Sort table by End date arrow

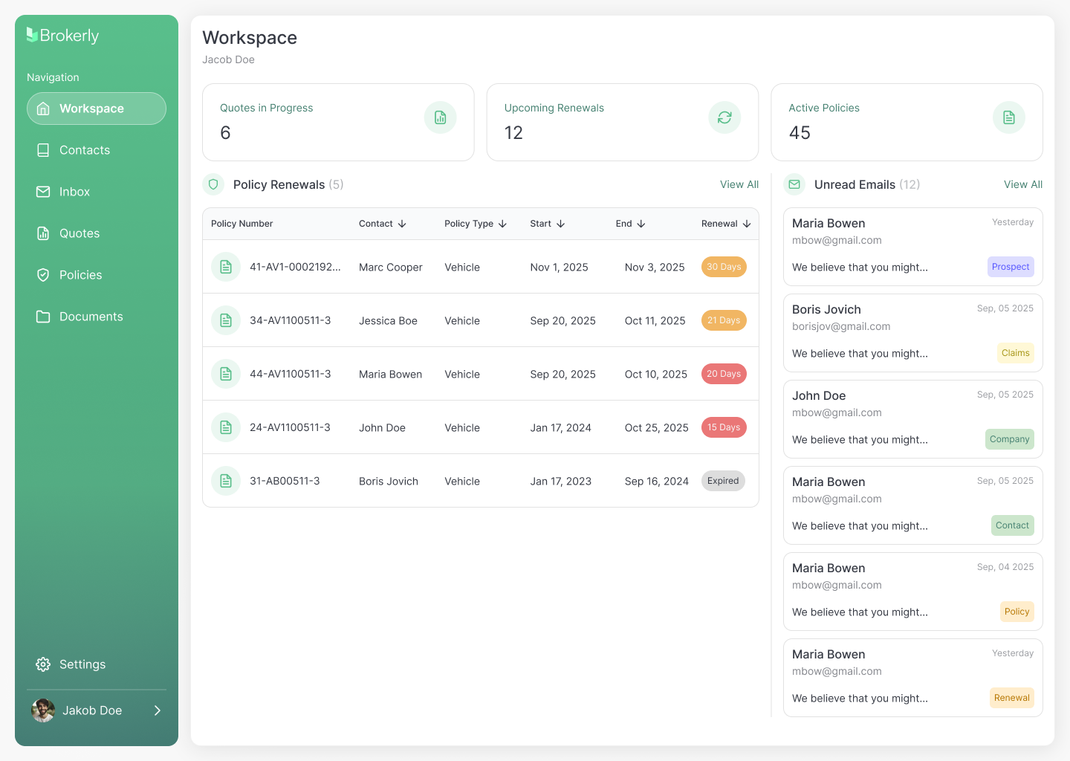[641, 224]
